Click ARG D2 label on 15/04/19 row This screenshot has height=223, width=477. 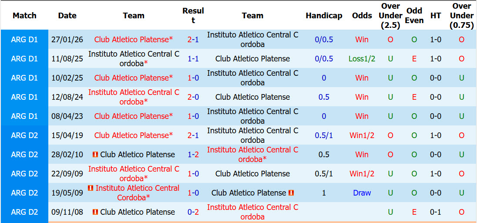pos(24,135)
